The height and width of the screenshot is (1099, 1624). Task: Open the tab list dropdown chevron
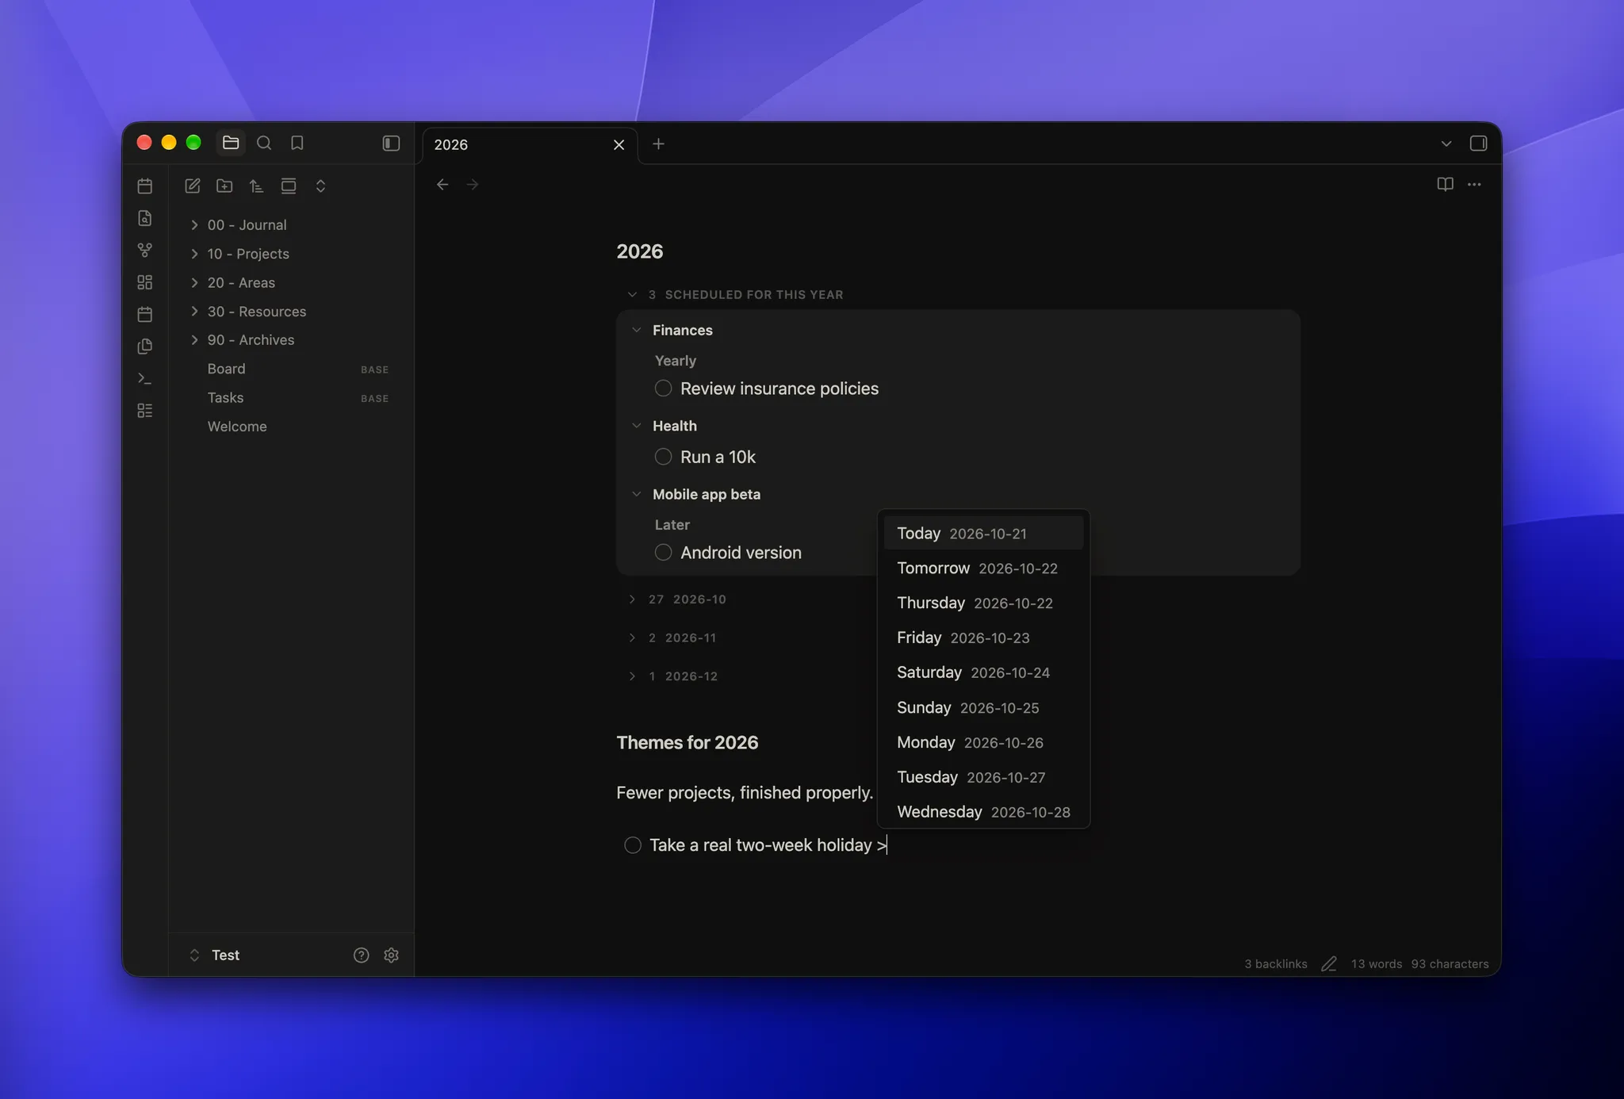coord(1446,144)
